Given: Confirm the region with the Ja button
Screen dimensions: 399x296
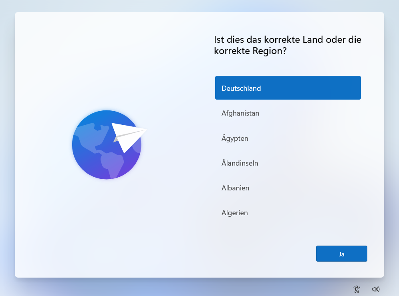Looking at the screenshot, I should tap(341, 253).
